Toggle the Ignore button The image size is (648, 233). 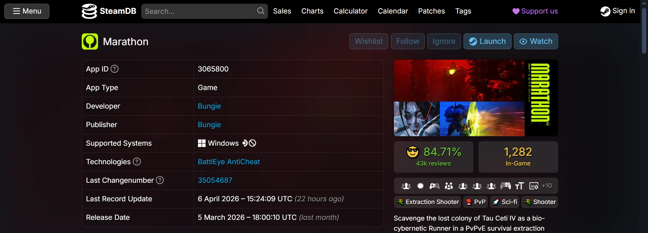pos(444,41)
